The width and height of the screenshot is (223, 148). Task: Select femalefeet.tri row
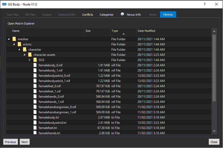click(x=109, y=128)
